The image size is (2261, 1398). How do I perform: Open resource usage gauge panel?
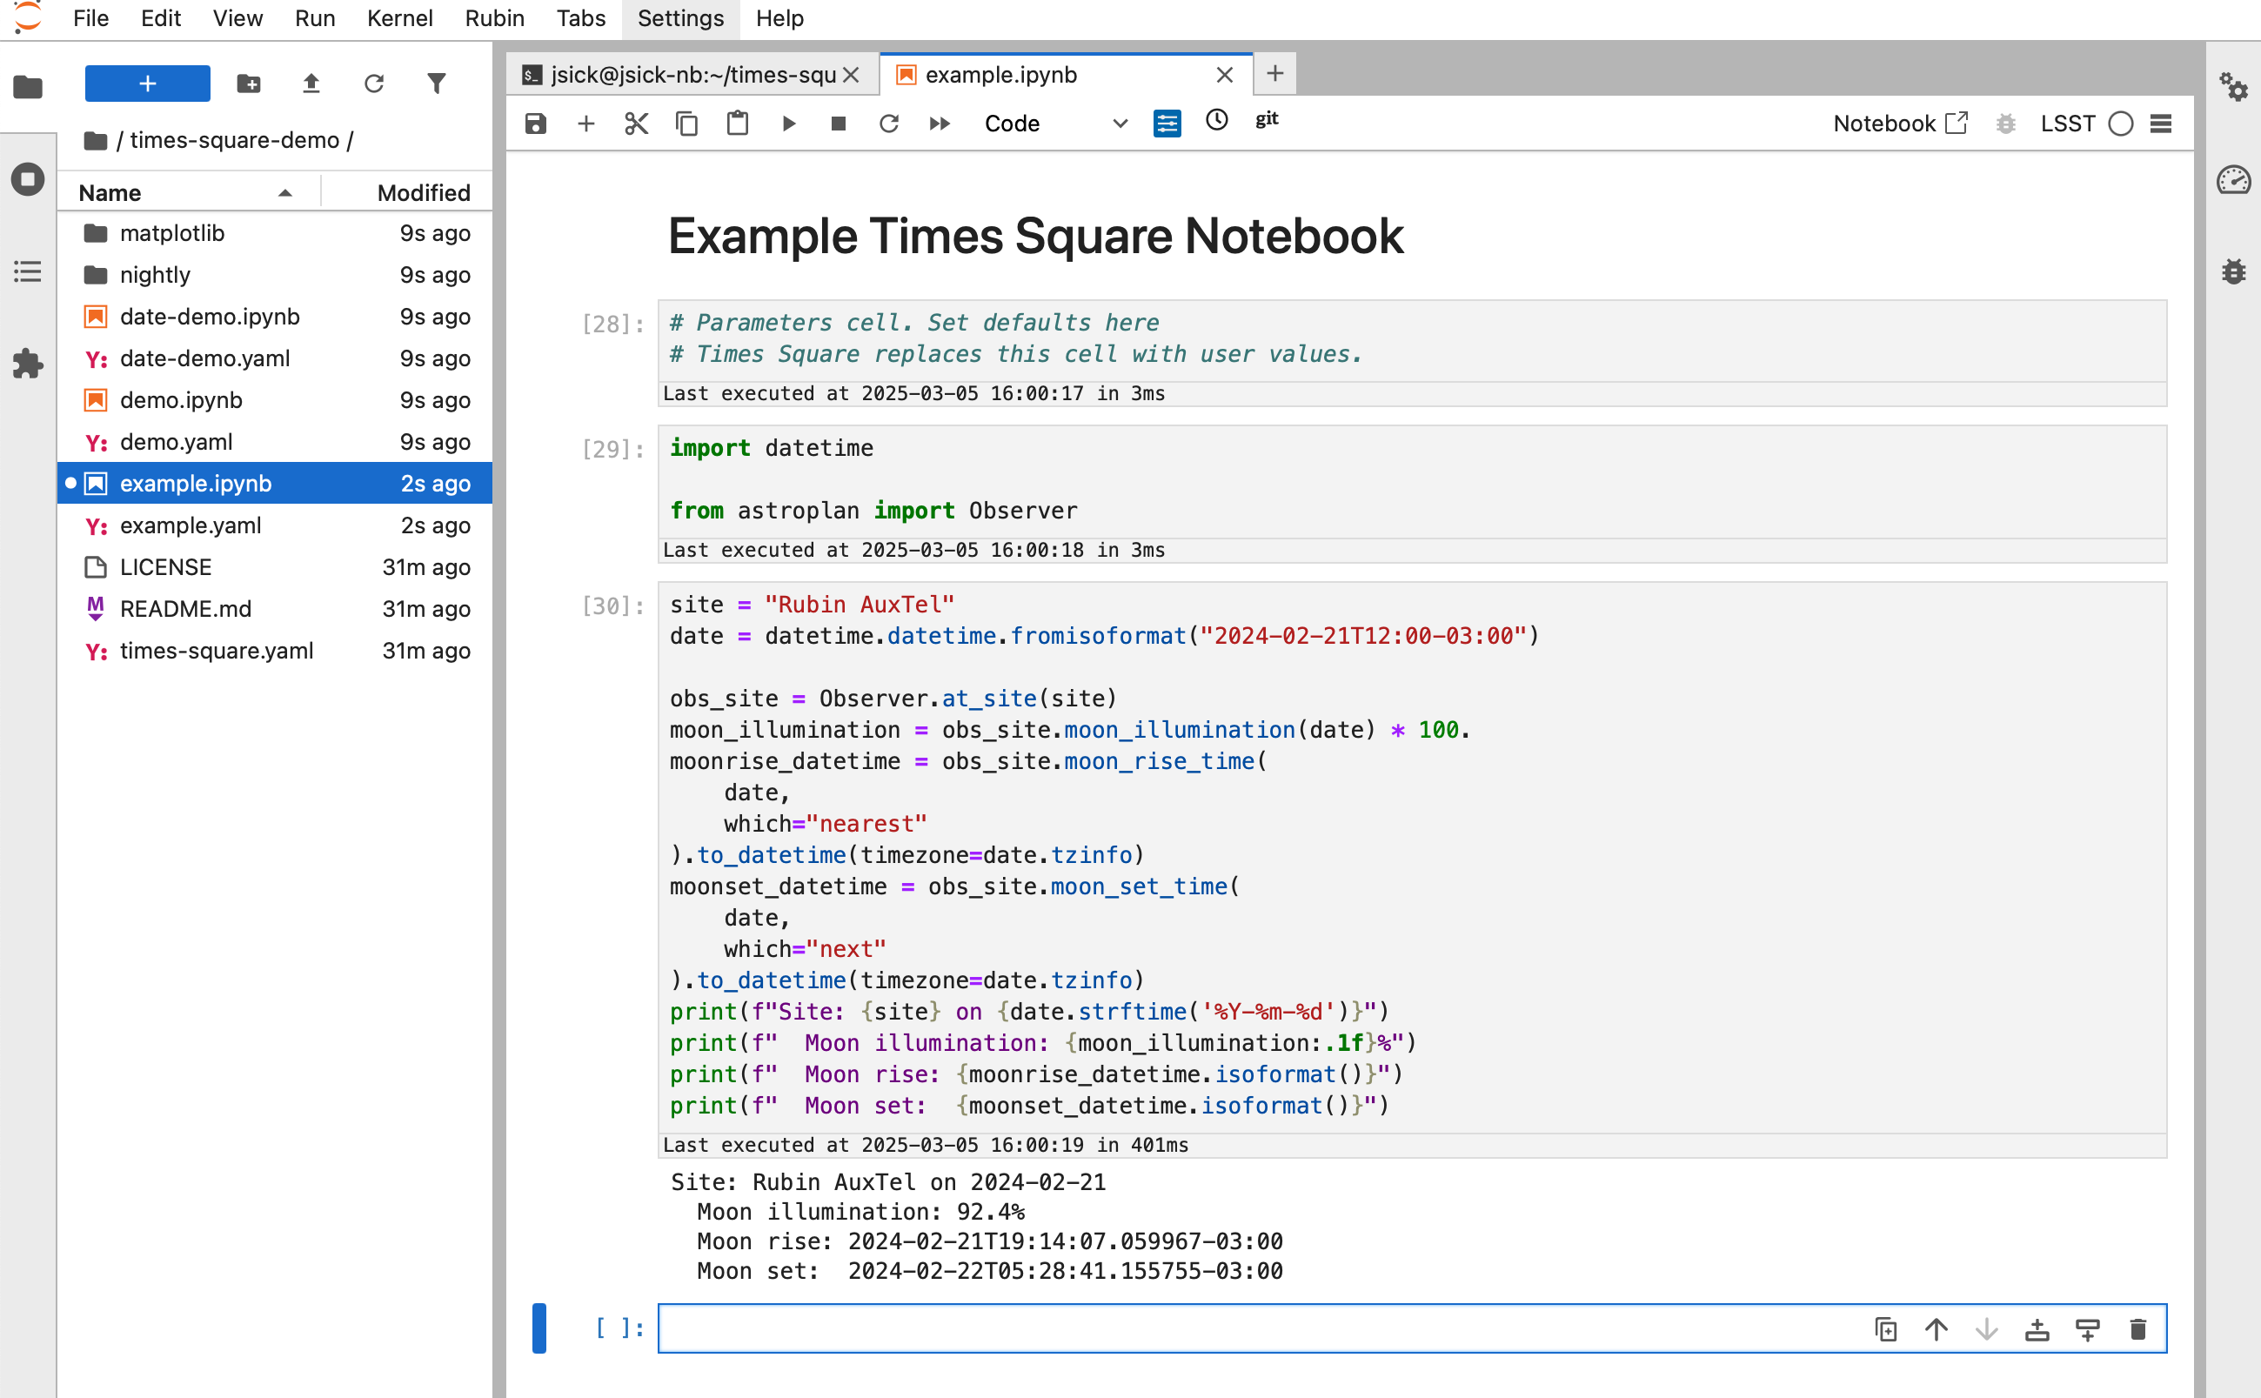click(x=2234, y=179)
